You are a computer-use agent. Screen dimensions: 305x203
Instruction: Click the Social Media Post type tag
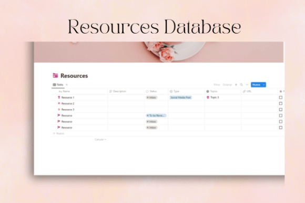(x=181, y=98)
